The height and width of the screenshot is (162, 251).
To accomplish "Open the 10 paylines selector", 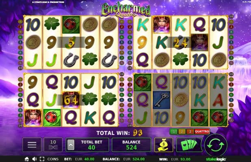I will click(x=53, y=145).
